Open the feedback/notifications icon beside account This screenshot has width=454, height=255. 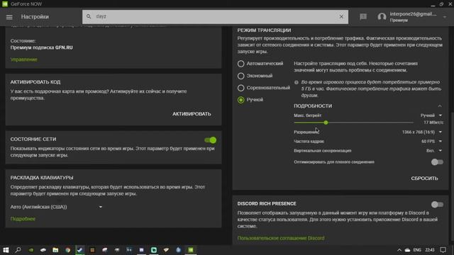click(x=363, y=17)
